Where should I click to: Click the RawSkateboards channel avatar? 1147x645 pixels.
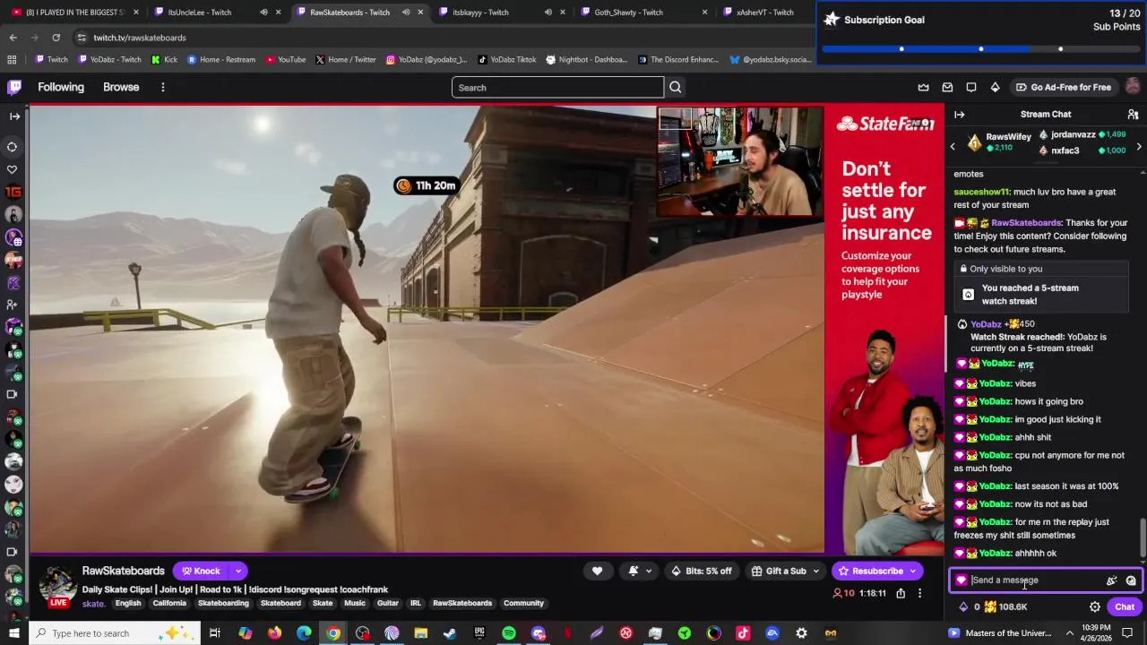(x=57, y=586)
